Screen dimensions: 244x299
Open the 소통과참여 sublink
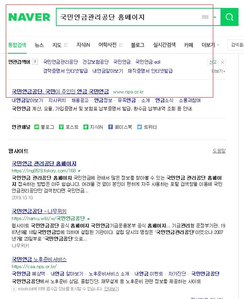[189, 100]
